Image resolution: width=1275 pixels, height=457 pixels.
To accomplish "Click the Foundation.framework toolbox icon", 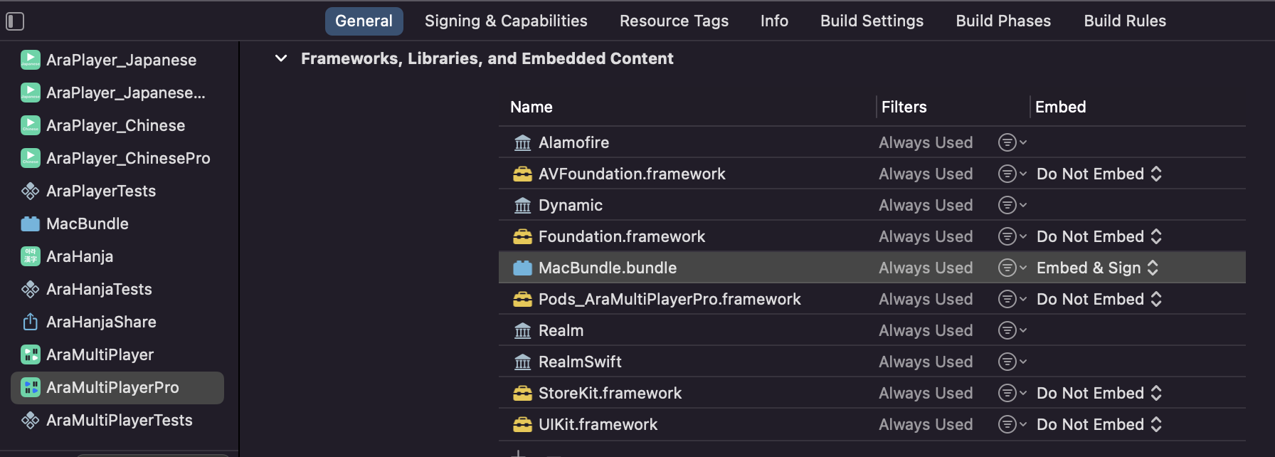I will coord(523,237).
